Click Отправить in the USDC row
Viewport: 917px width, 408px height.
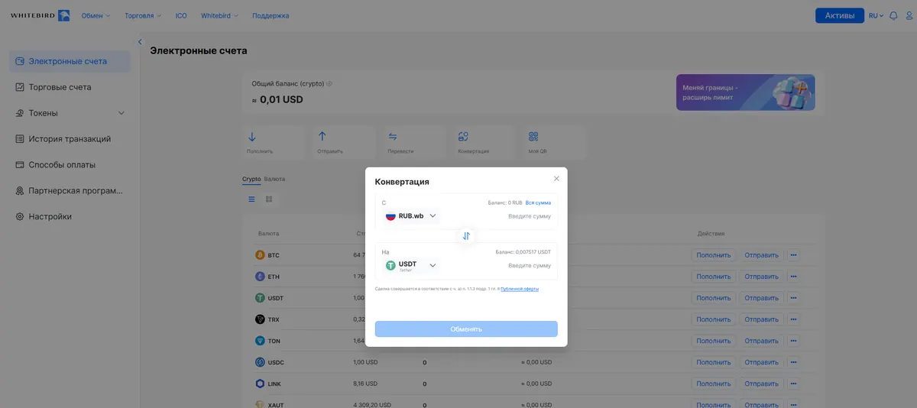(762, 362)
